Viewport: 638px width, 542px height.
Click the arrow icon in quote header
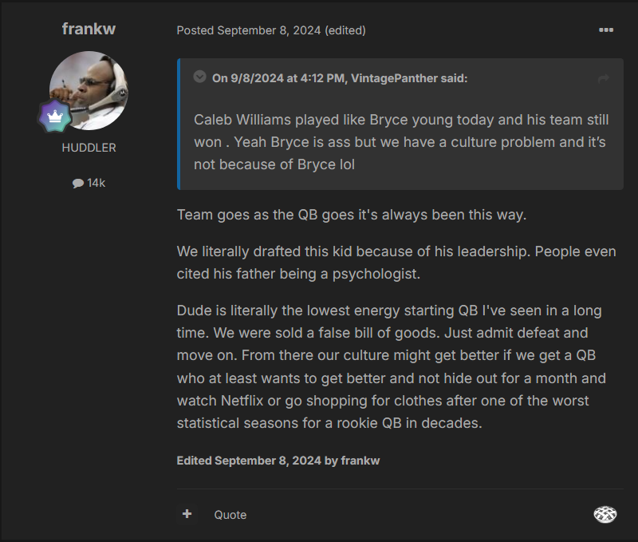coord(604,78)
